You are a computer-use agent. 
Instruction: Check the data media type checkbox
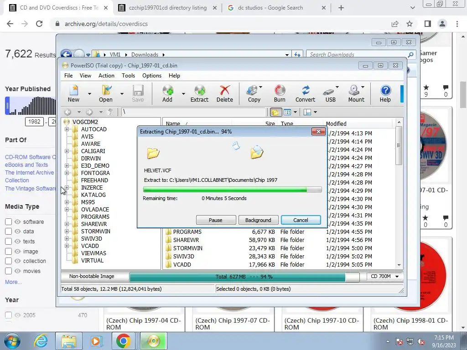coord(8,231)
